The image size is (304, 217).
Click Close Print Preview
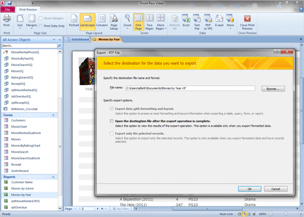247,22
